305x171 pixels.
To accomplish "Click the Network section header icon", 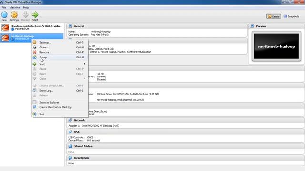I will (x=70, y=120).
